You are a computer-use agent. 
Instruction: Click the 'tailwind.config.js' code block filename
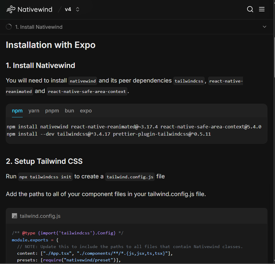(x=40, y=216)
